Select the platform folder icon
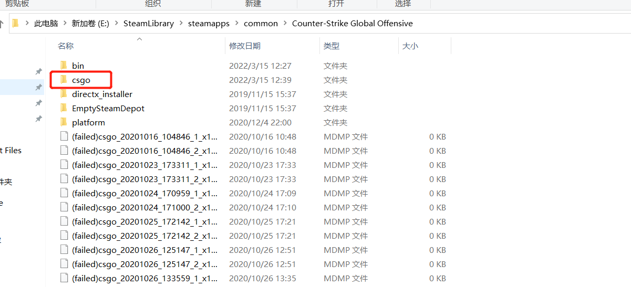 (64, 122)
